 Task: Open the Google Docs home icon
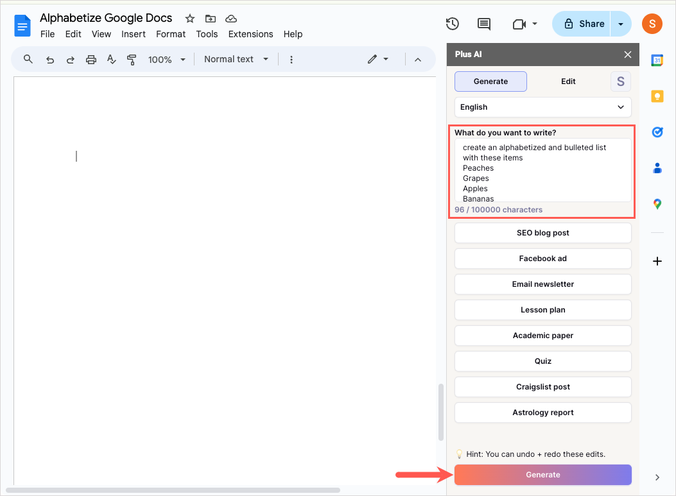pyautogui.click(x=22, y=26)
